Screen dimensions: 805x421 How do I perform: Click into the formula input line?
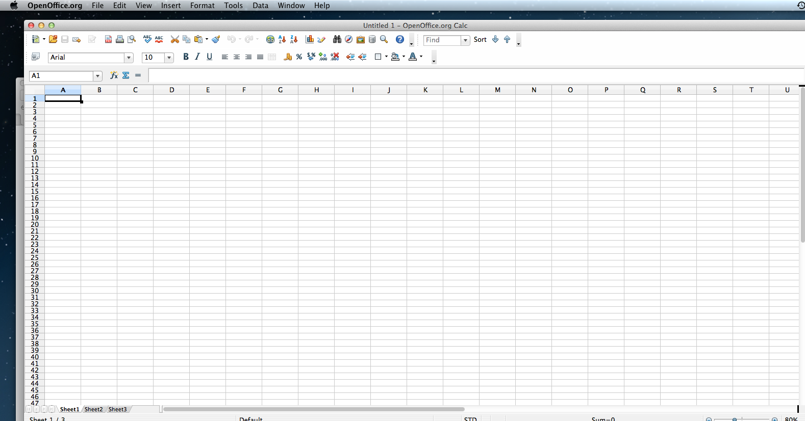(476, 75)
